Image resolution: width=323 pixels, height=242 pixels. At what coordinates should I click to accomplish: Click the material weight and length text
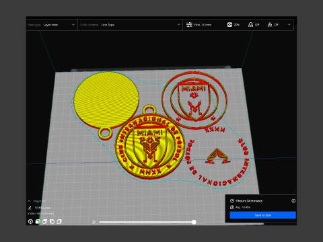tap(243, 207)
